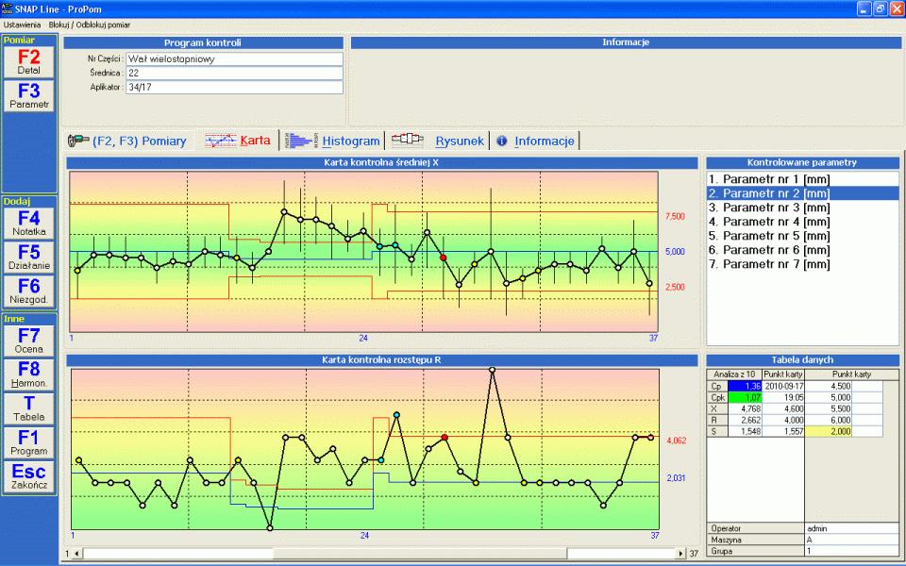The width and height of the screenshot is (906, 566).
Task: Click the F3 Parametr button
Action: 29,96
